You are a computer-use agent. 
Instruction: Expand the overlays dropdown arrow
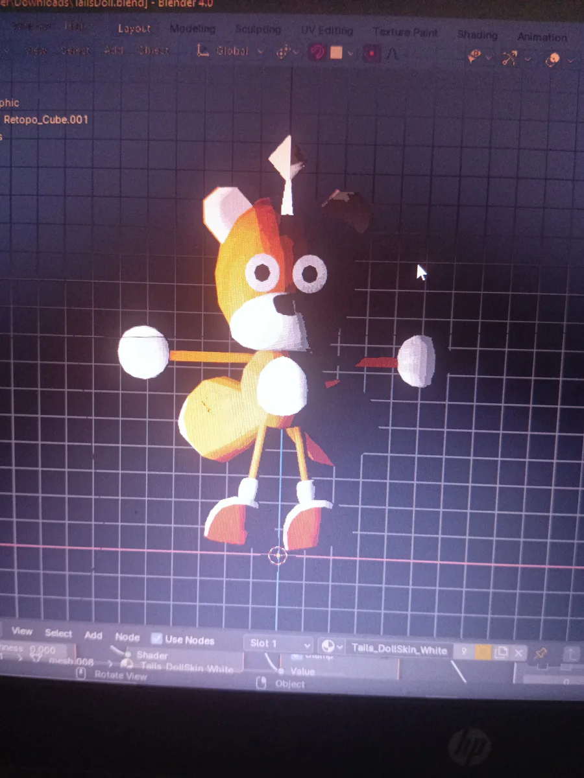570,61
